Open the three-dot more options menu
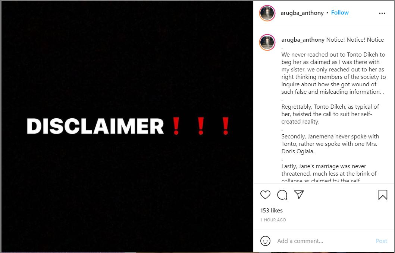395x253 pixels. coord(382,13)
